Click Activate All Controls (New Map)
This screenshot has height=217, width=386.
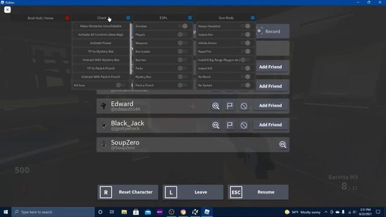point(101,35)
